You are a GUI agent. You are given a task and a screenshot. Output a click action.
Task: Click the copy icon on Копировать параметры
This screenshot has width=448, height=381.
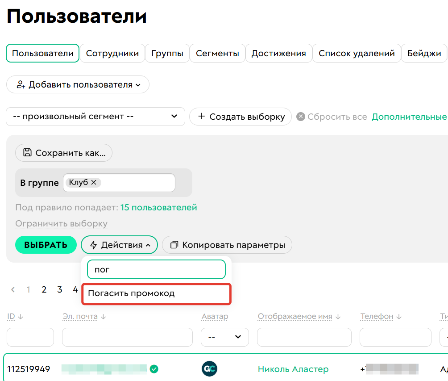pyautogui.click(x=175, y=244)
